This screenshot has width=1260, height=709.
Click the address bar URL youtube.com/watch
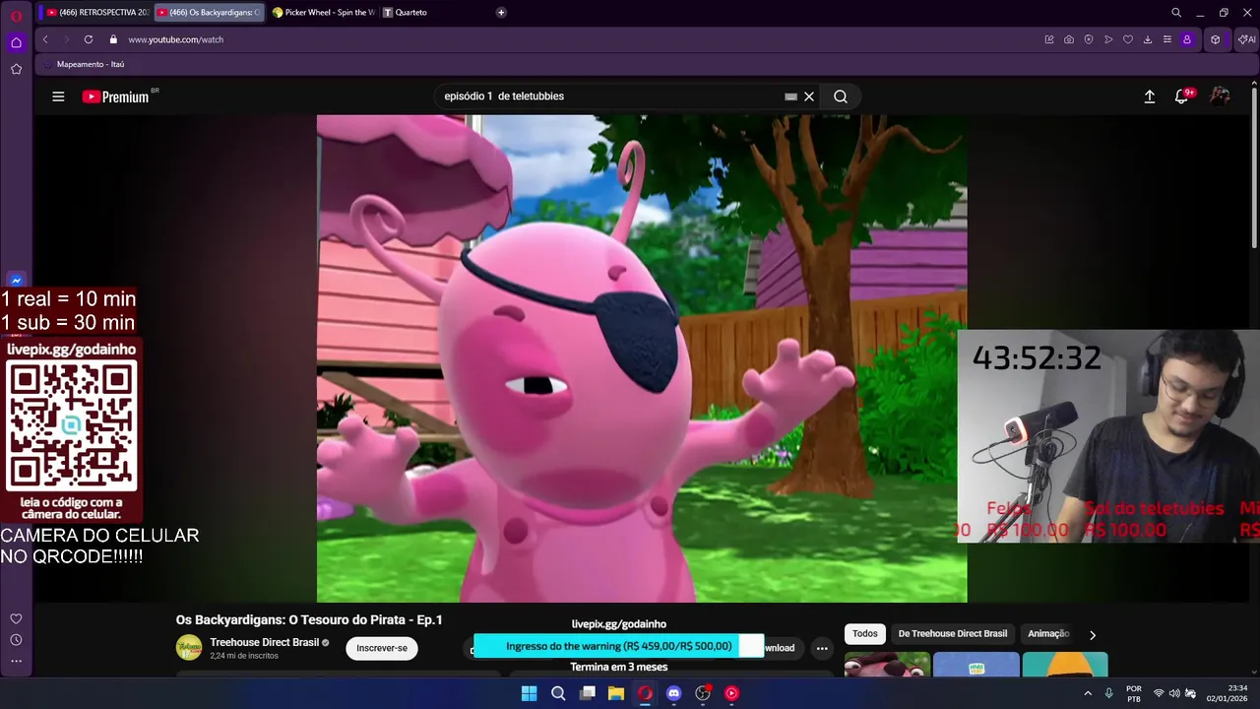pos(176,39)
